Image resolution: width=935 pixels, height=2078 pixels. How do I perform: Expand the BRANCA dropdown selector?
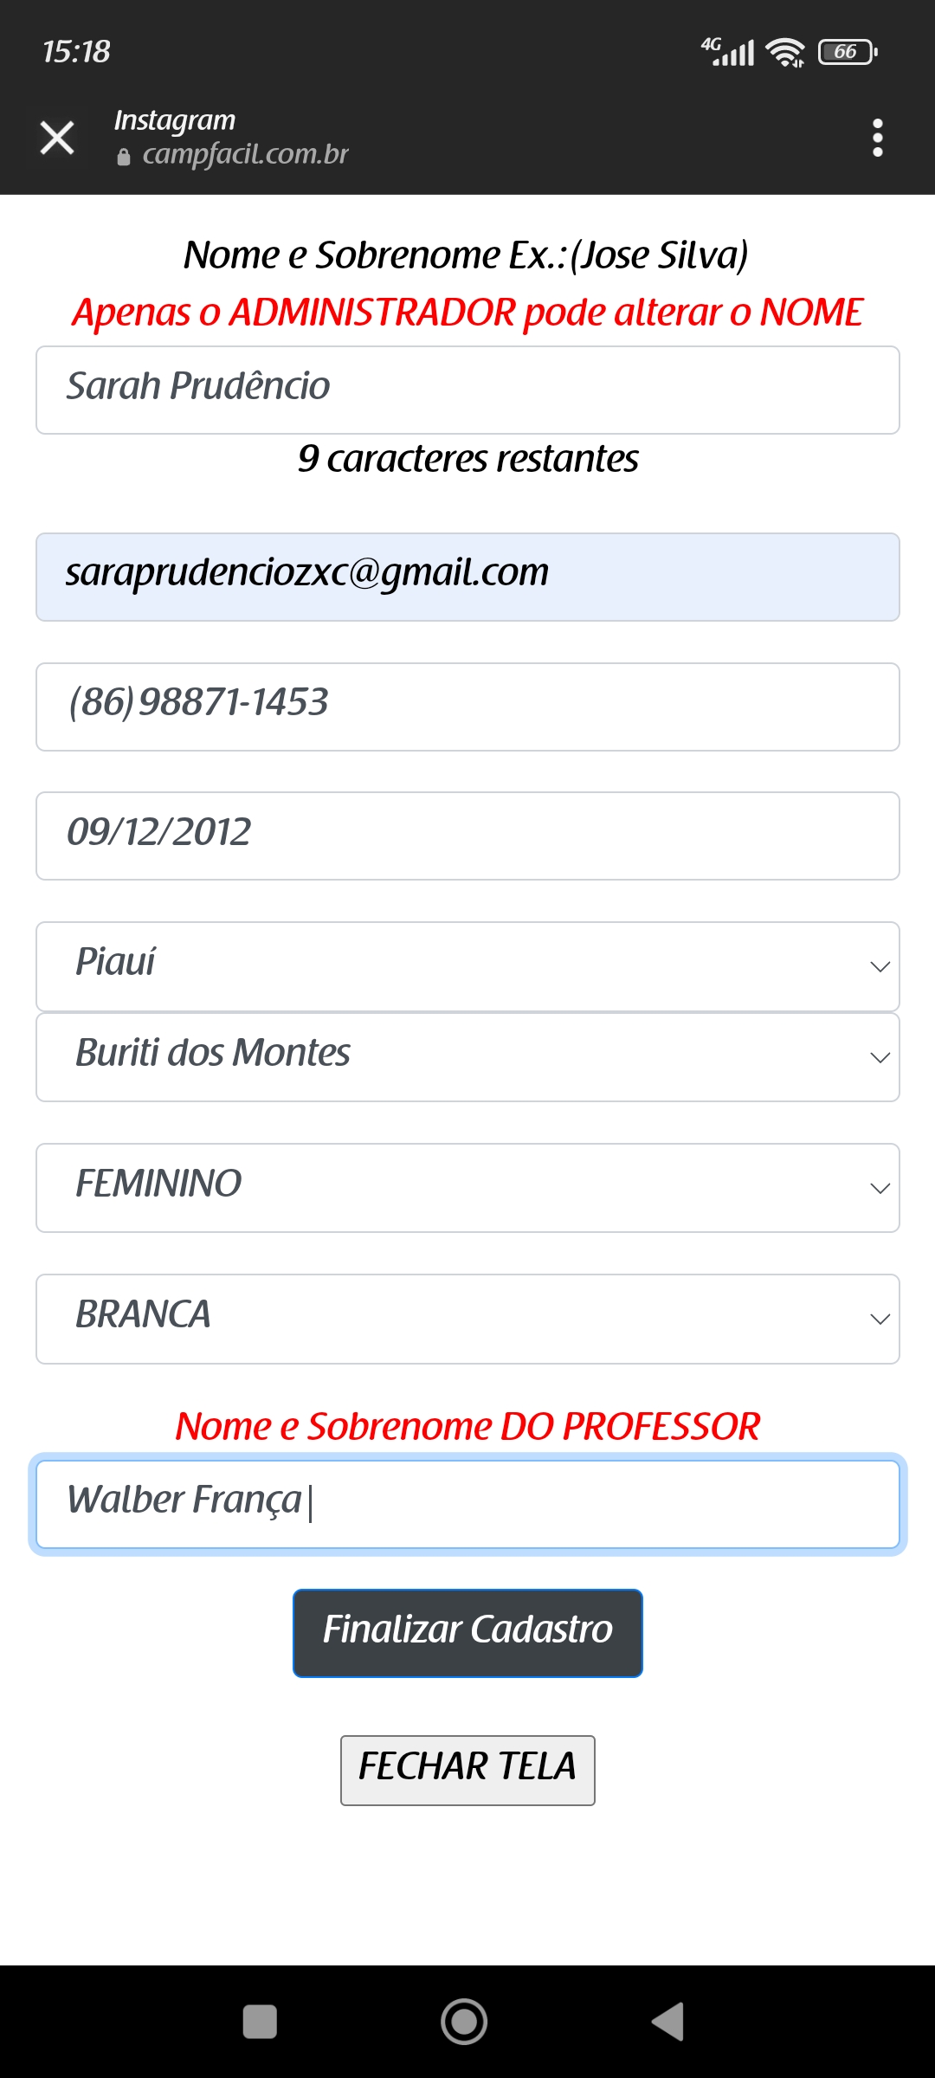(467, 1319)
